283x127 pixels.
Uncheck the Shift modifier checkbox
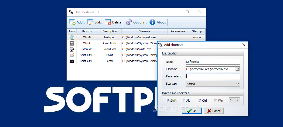[168, 101]
